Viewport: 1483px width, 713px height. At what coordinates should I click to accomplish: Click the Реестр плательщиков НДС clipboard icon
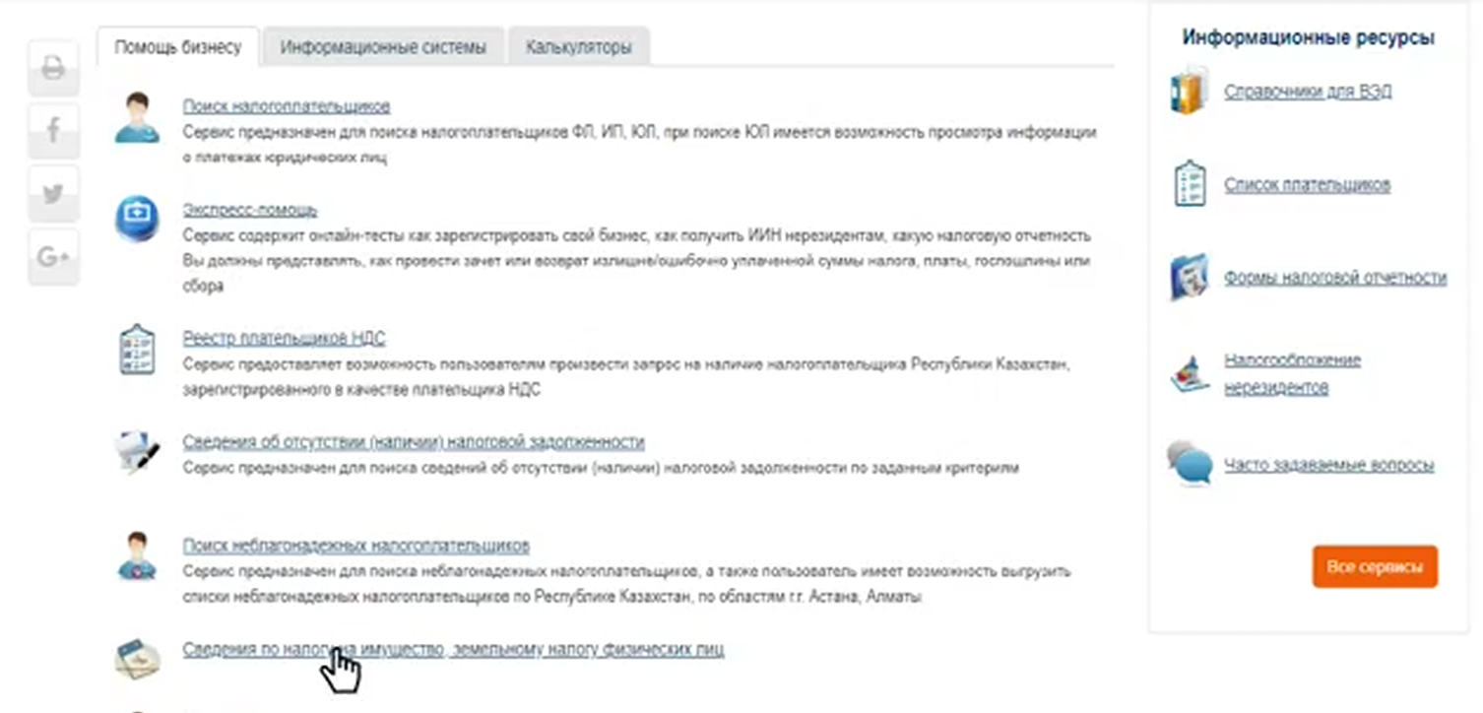click(137, 349)
